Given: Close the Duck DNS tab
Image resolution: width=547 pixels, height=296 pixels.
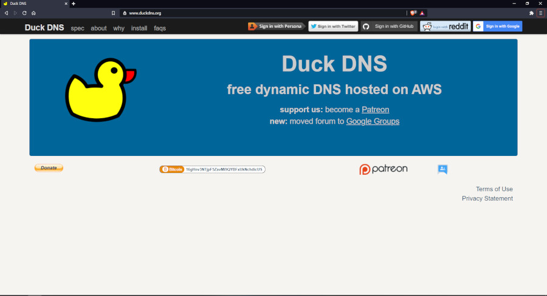Looking at the screenshot, I should (x=66, y=4).
